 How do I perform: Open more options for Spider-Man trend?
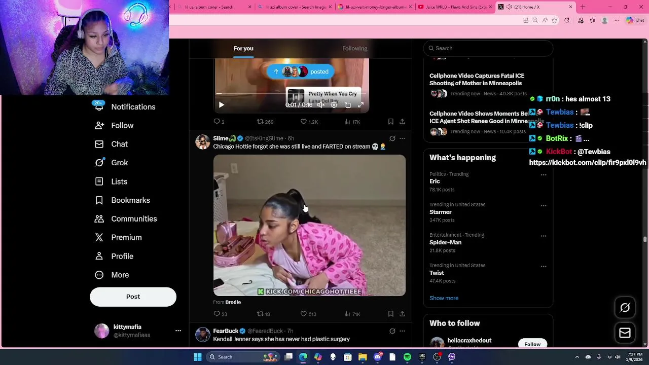click(543, 236)
